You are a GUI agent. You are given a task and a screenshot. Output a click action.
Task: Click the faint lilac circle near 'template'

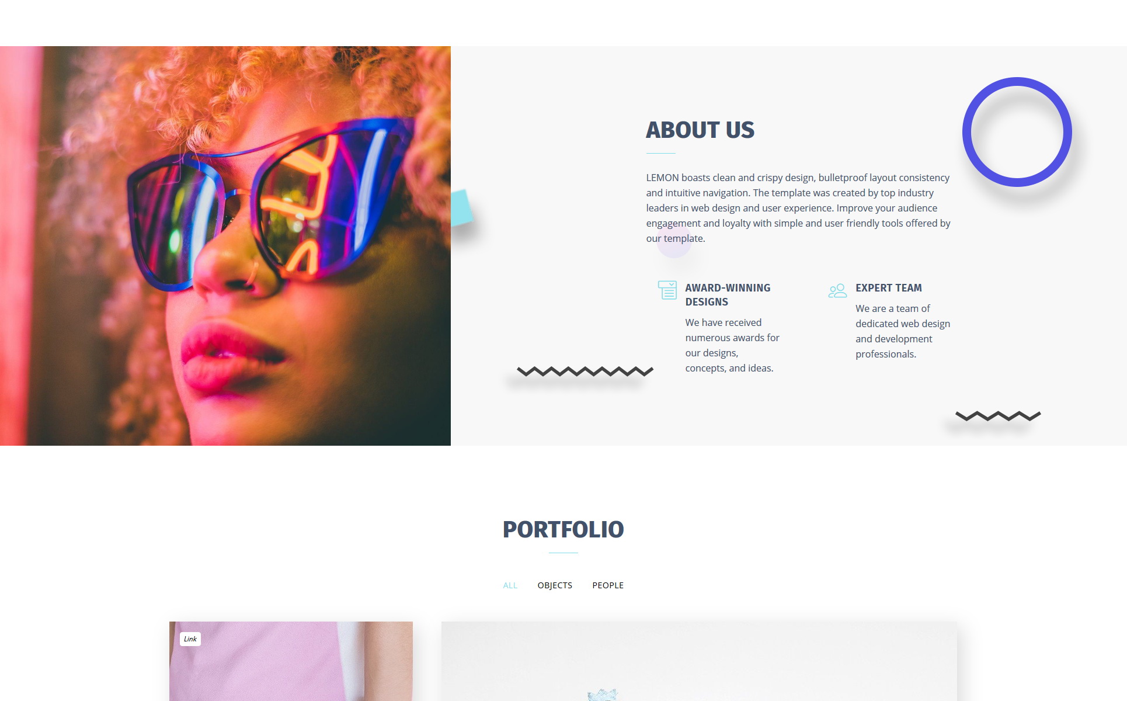click(x=674, y=241)
